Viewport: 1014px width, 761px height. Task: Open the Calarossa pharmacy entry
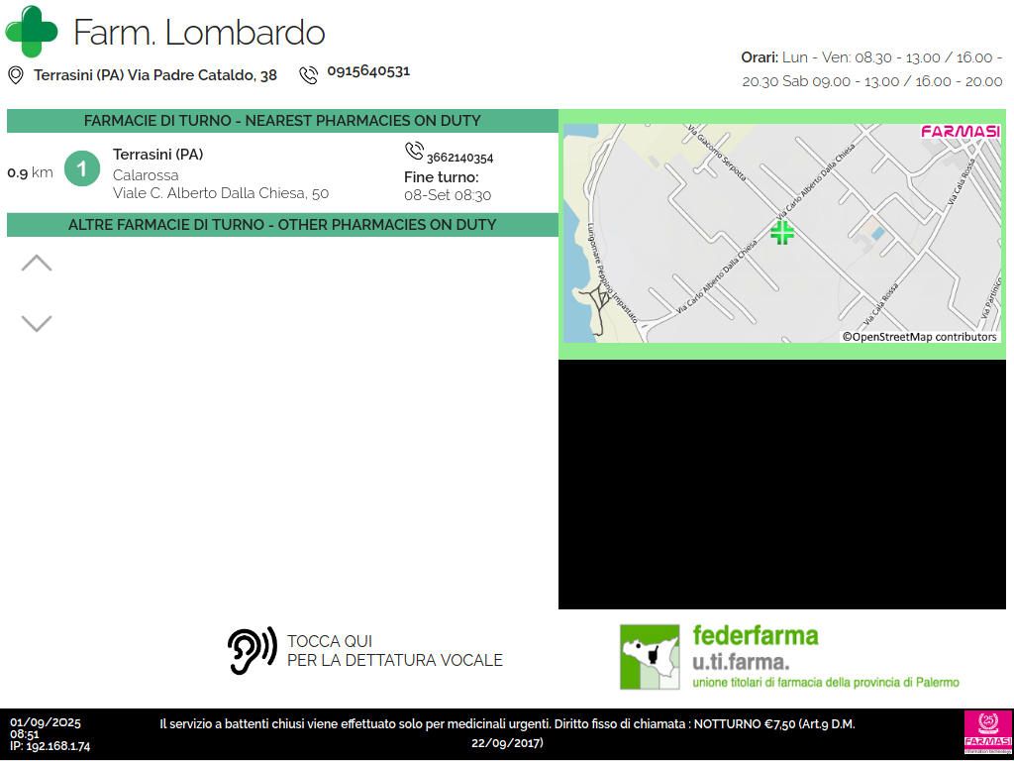(x=221, y=174)
